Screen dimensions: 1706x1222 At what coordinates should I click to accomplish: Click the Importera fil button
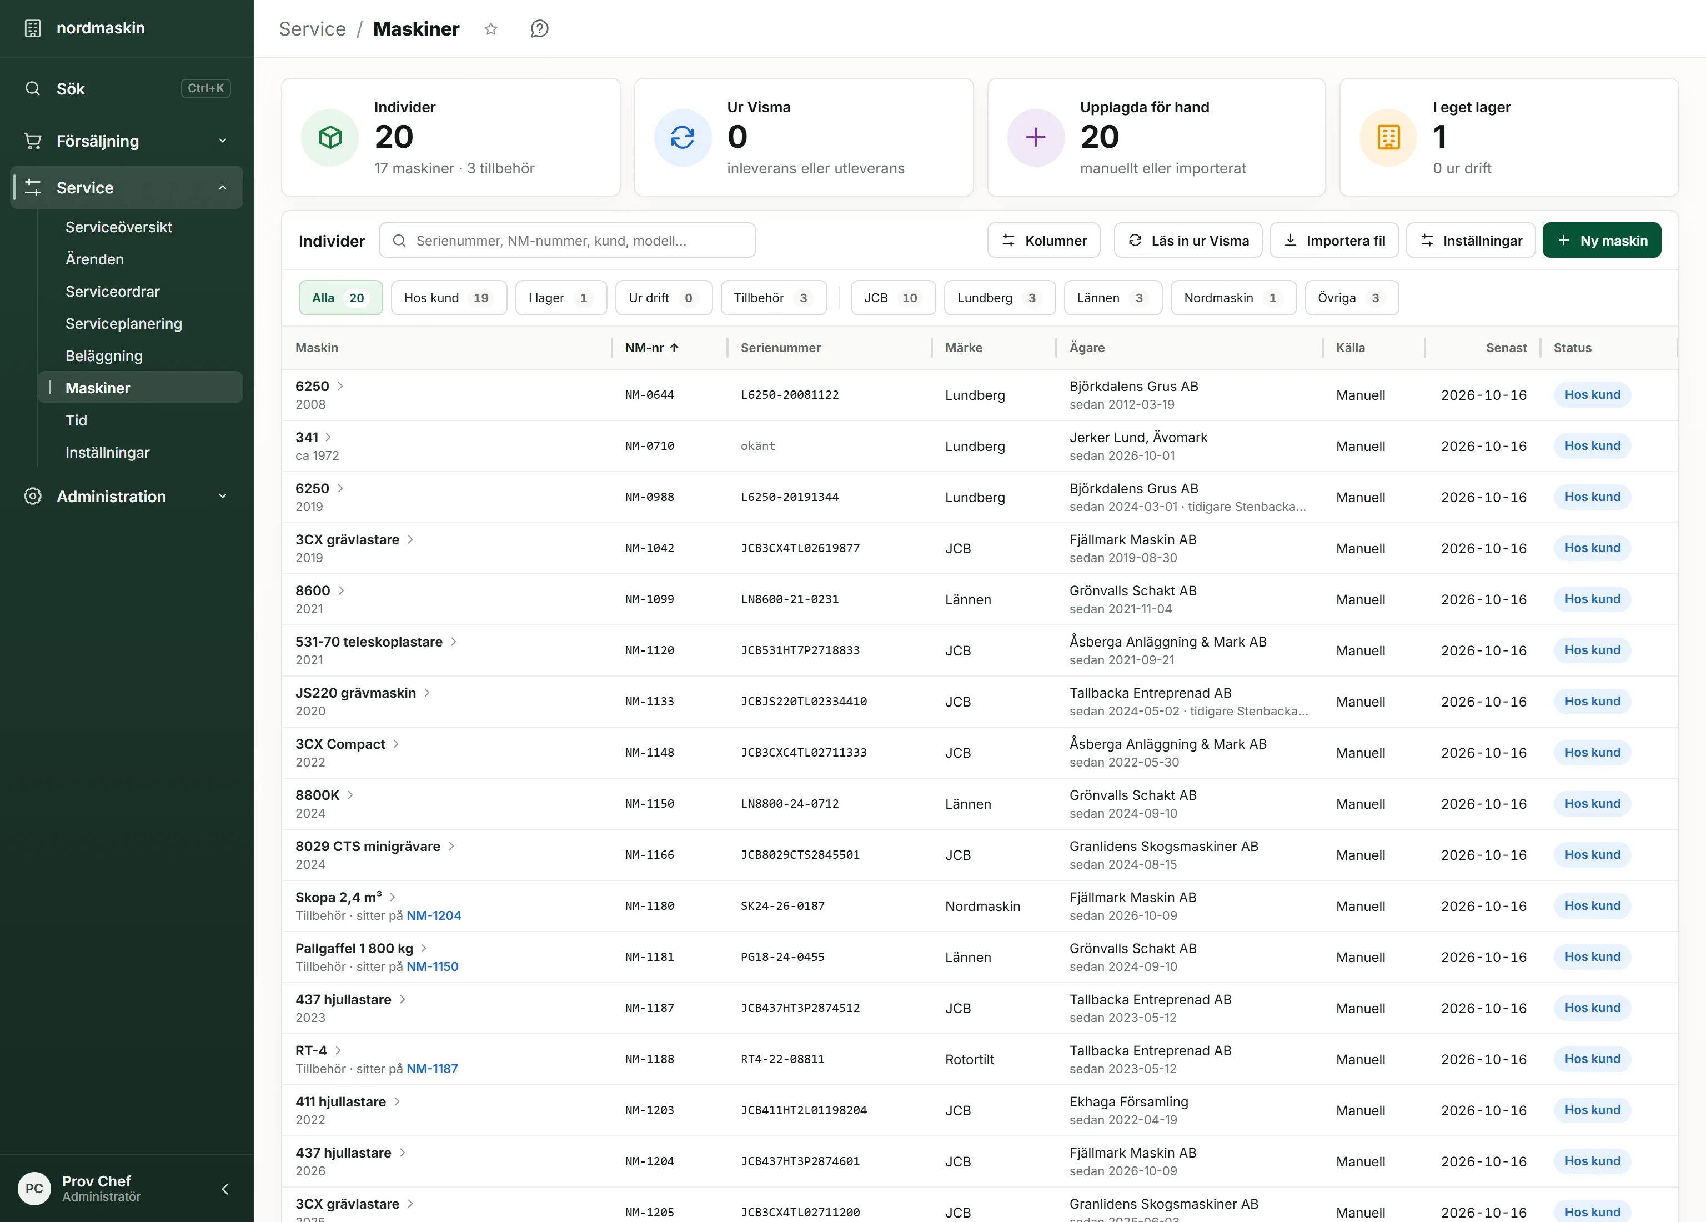(x=1334, y=241)
